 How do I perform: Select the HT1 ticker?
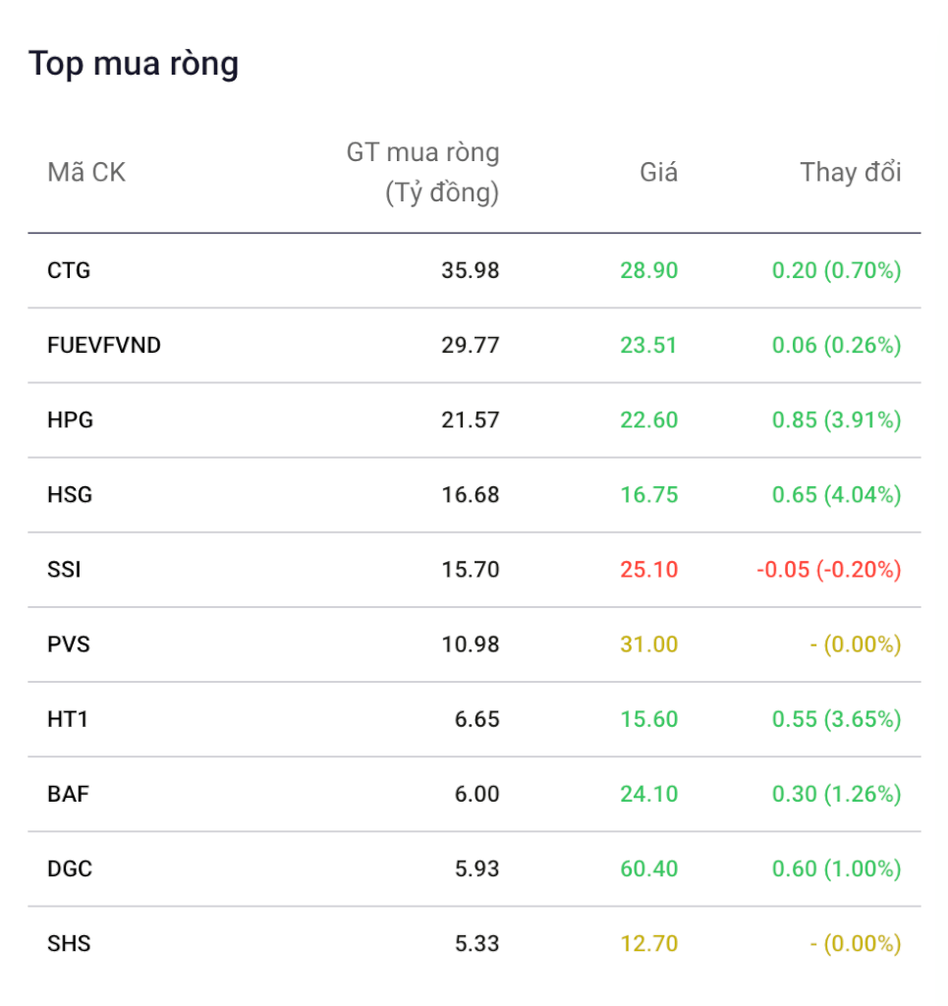[68, 719]
